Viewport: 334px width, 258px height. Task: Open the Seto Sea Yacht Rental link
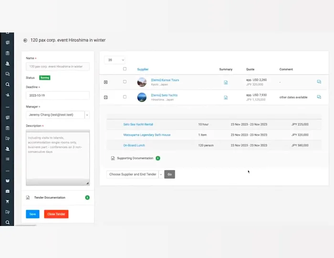tap(138, 124)
